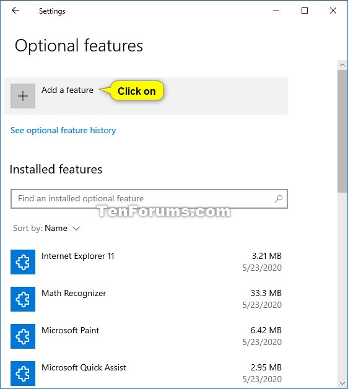Screen dimensions: 348x389
Task: Click the search magnifier icon
Action: [x=279, y=199]
